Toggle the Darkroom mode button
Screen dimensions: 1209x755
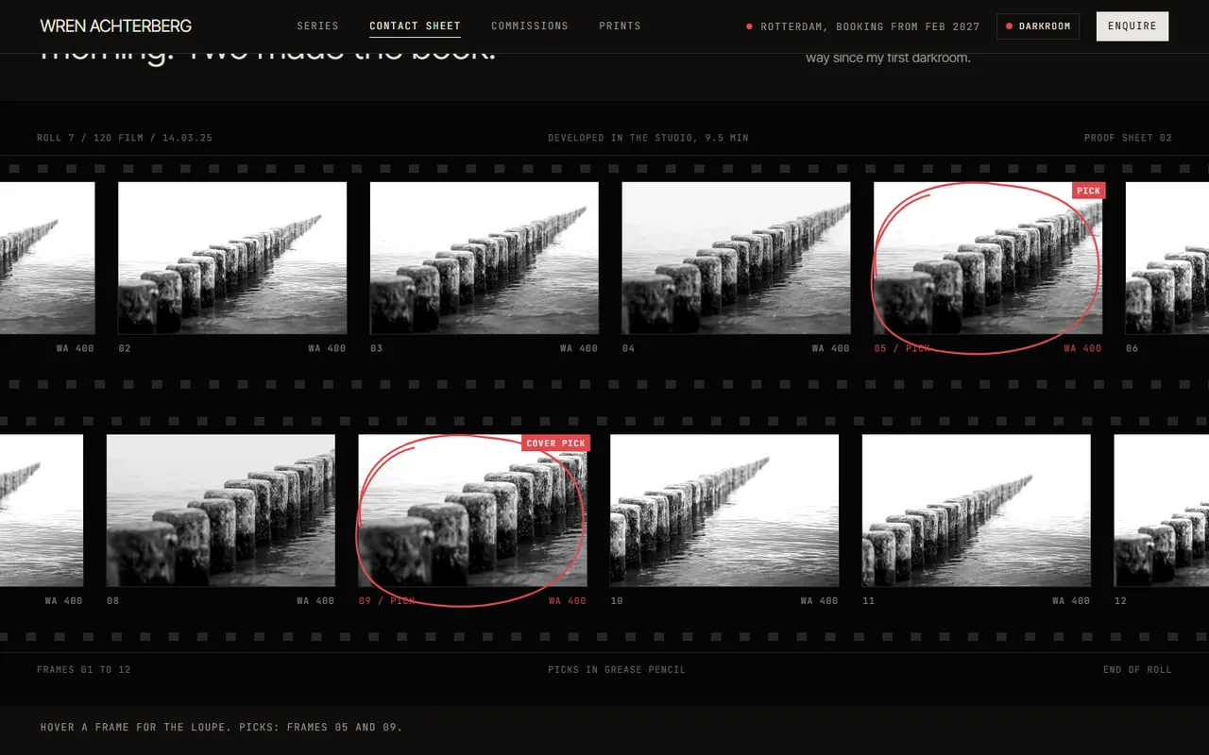[1038, 26]
